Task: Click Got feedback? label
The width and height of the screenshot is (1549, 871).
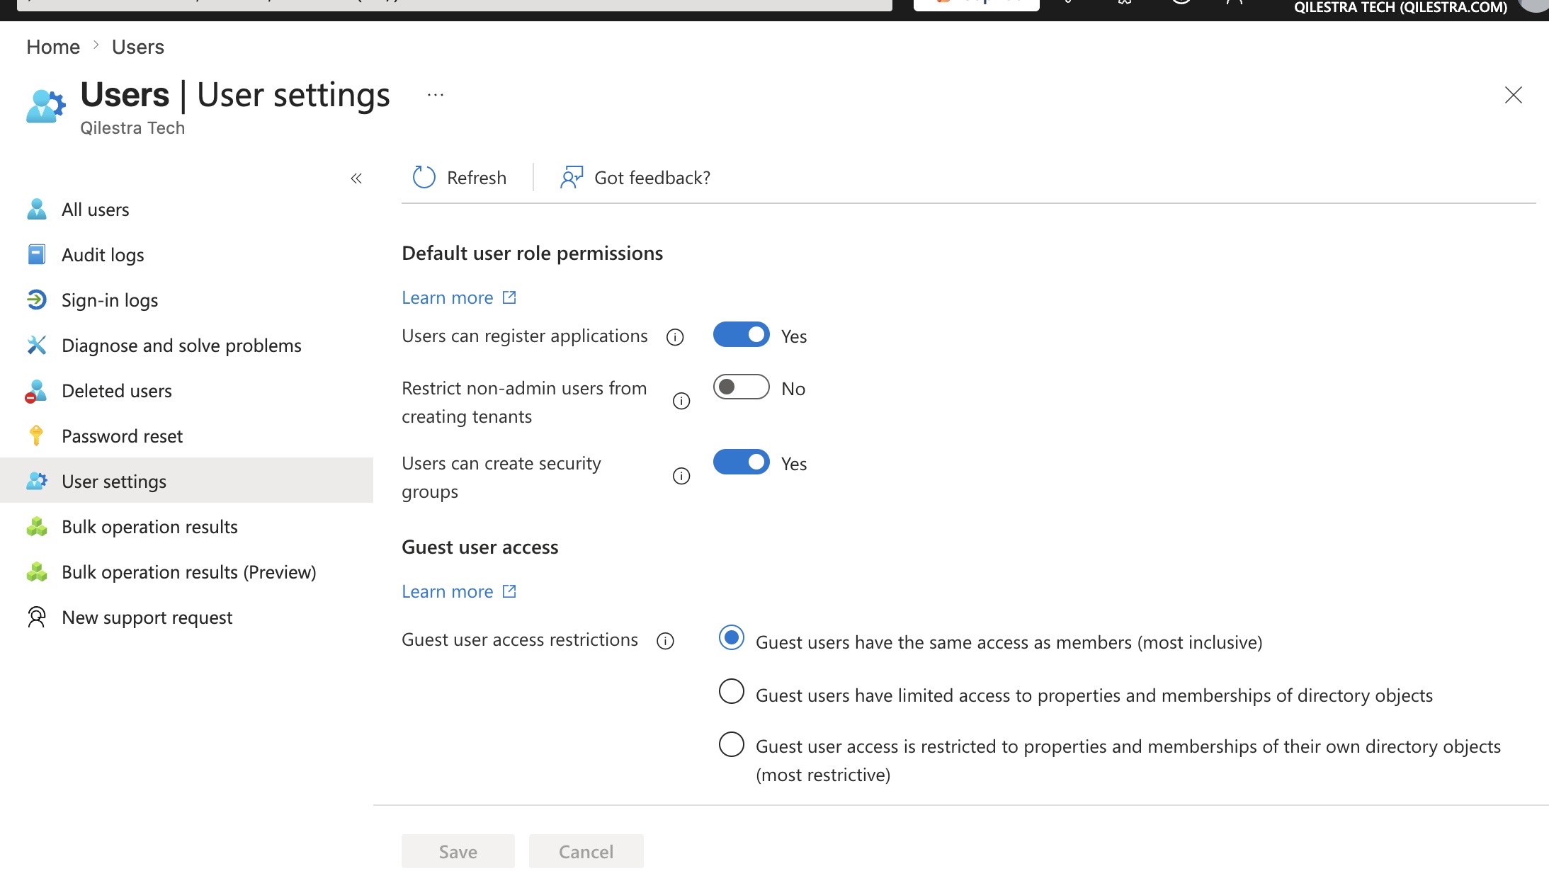Action: [652, 178]
